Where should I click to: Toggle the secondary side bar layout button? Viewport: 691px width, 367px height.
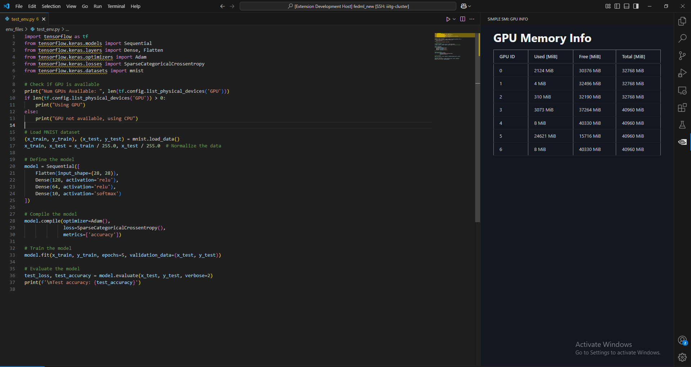point(636,6)
